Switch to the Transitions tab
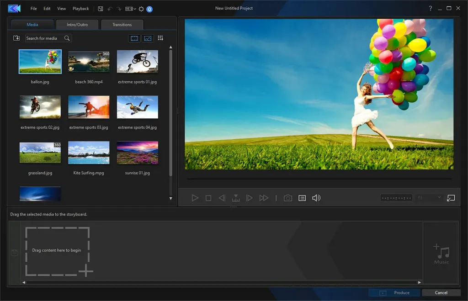 (122, 25)
